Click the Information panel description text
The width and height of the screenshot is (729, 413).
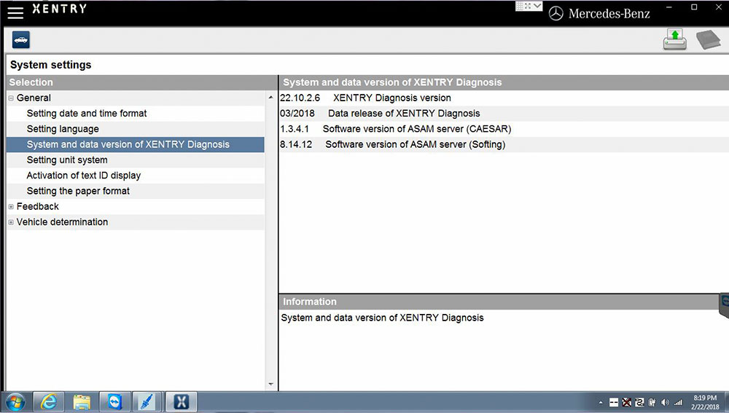click(x=382, y=318)
